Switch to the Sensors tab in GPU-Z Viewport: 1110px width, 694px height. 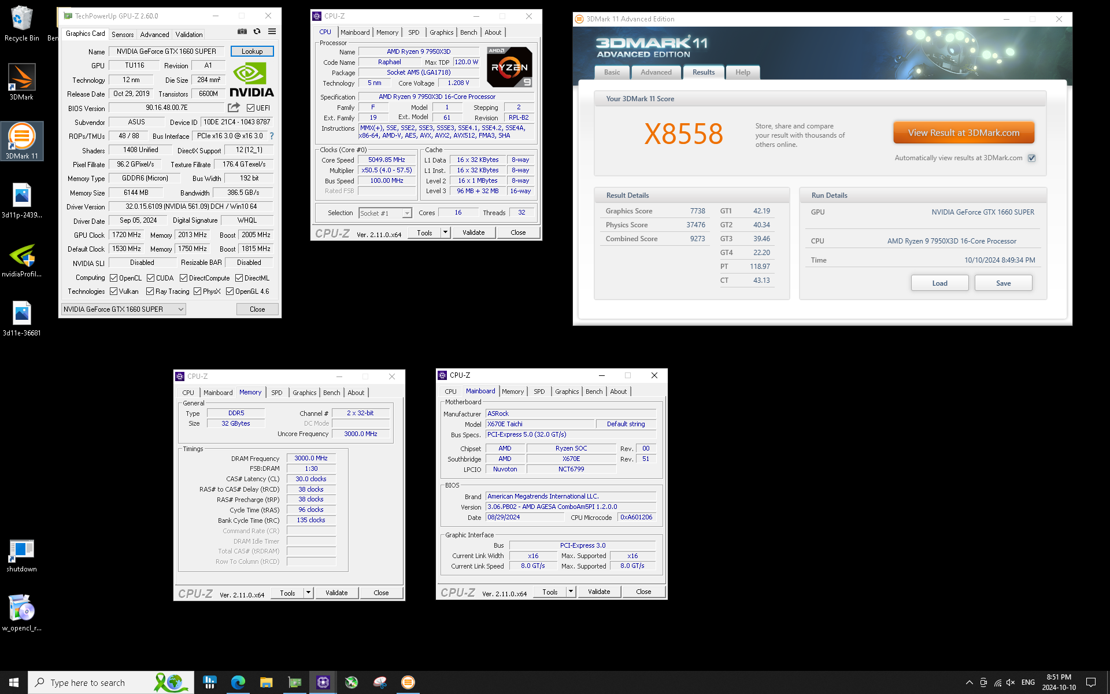pyautogui.click(x=123, y=35)
